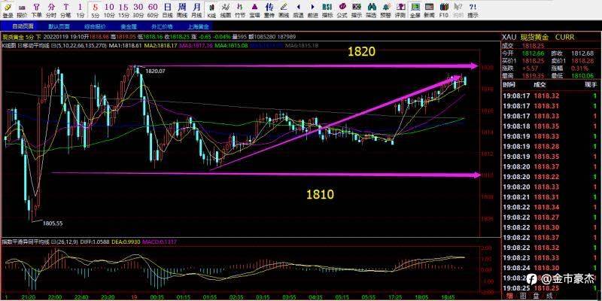
Task: Click the 21:20 time axis label
Action: 28,297
